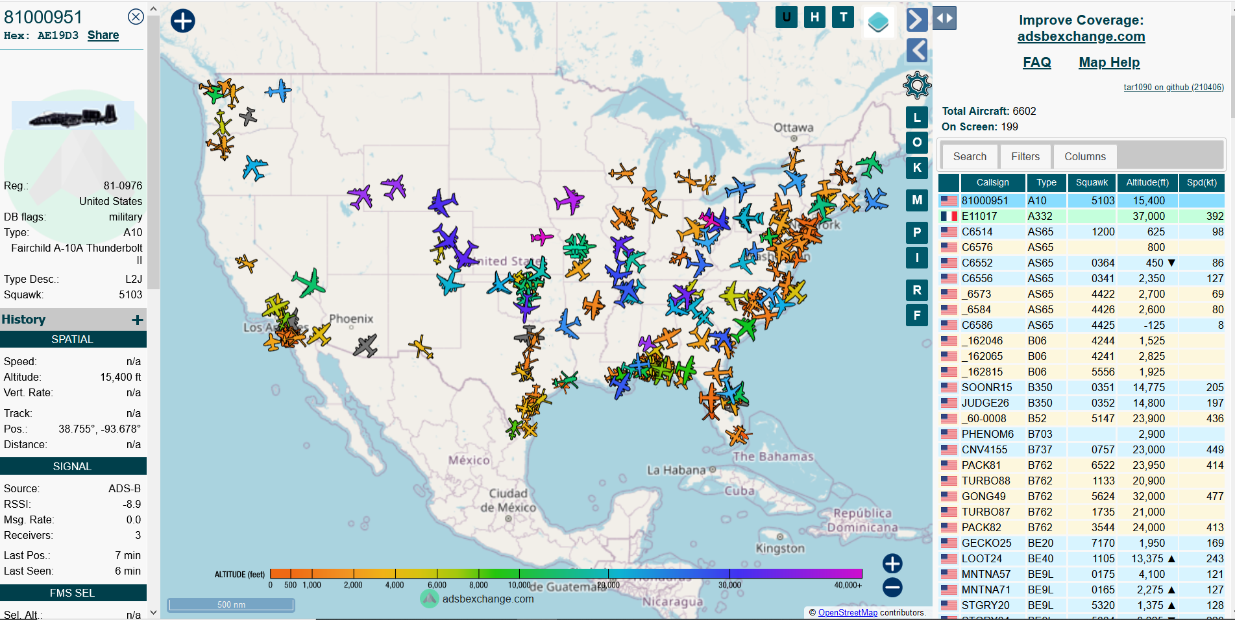Select the _60-0008 B52 row
Screen dimensions: 1235x620
(x=1082, y=418)
